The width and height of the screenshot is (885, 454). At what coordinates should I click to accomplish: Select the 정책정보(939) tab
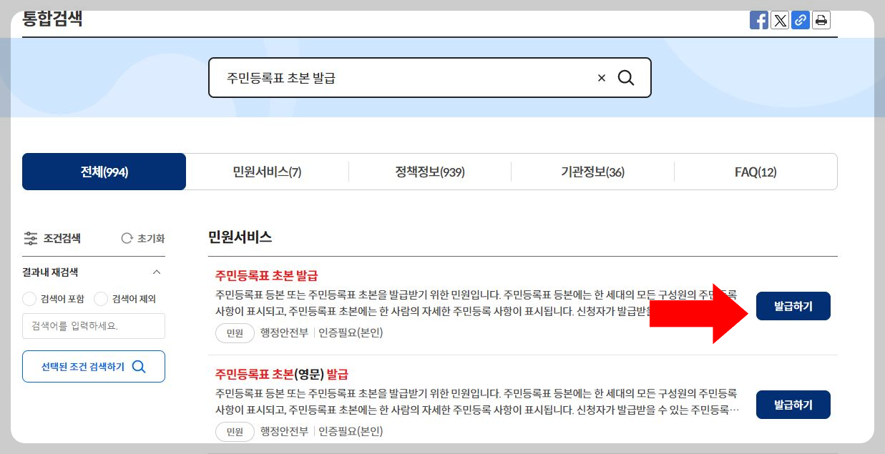pos(429,172)
